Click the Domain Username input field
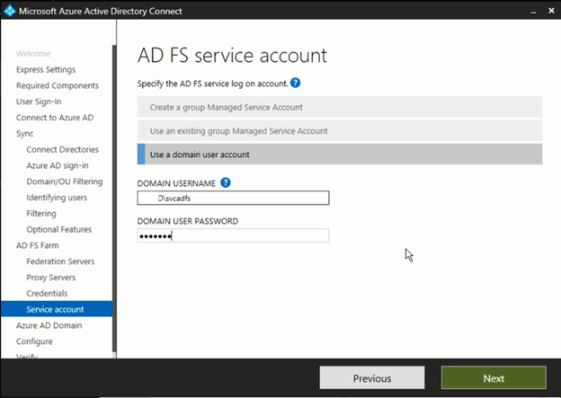The image size is (561, 398). 233,198
